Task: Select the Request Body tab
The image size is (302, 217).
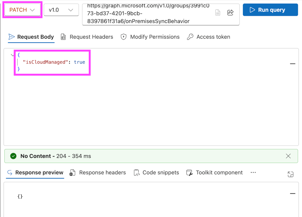Action: tap(31, 37)
